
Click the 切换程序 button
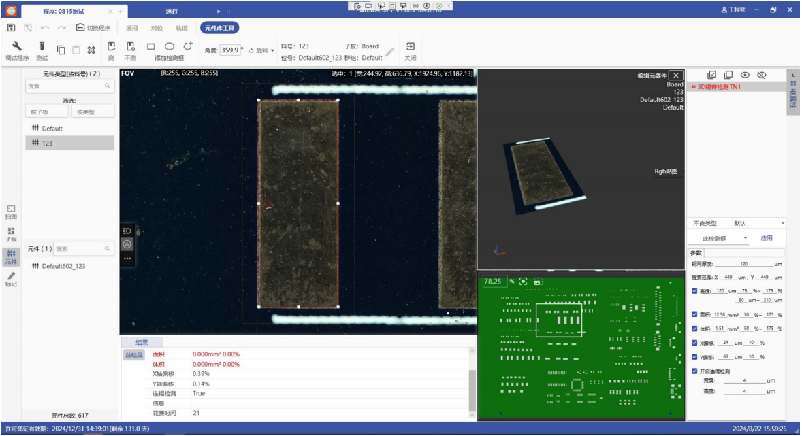pos(93,28)
